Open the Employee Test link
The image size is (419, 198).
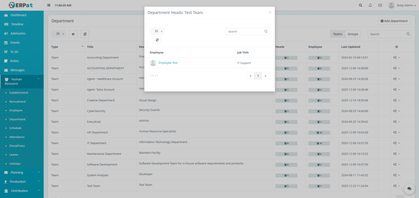point(168,63)
